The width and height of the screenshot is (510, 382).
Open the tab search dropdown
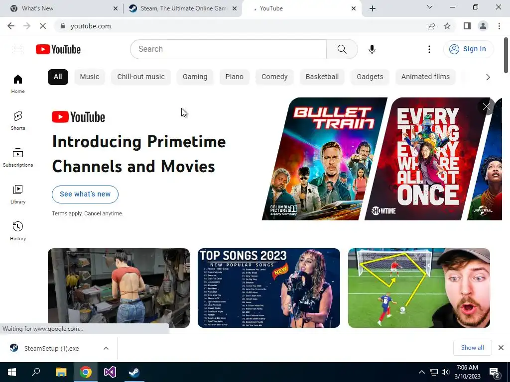pyautogui.click(x=430, y=7)
